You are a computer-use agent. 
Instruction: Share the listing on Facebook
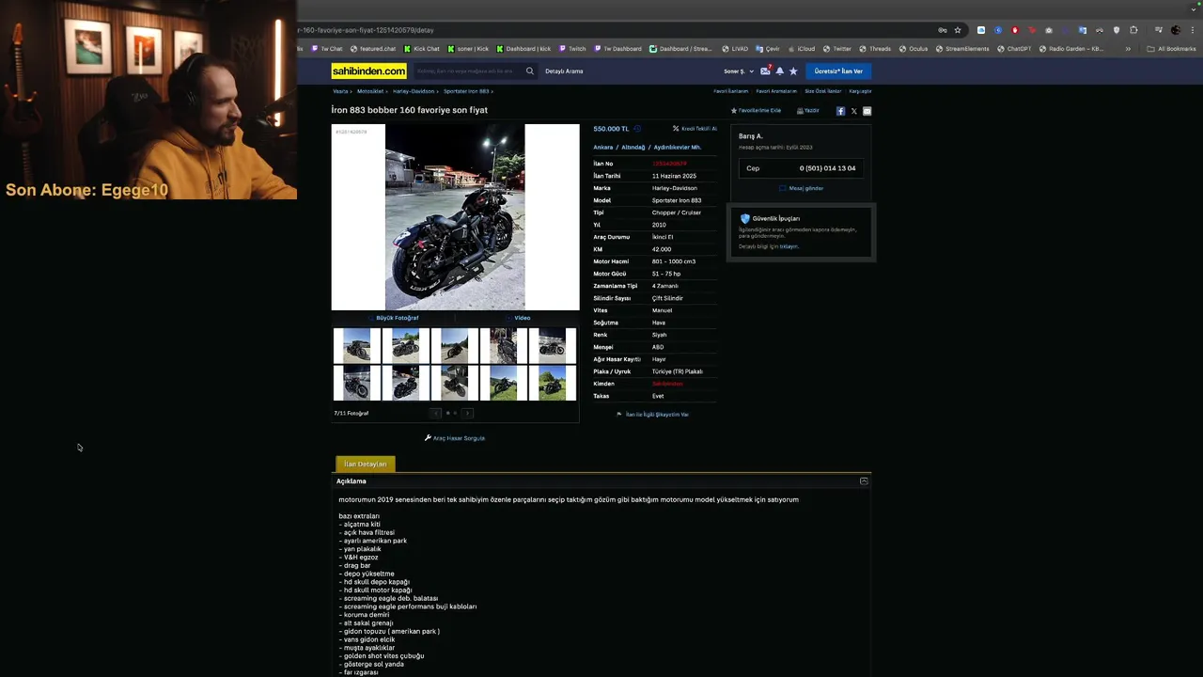pos(840,111)
